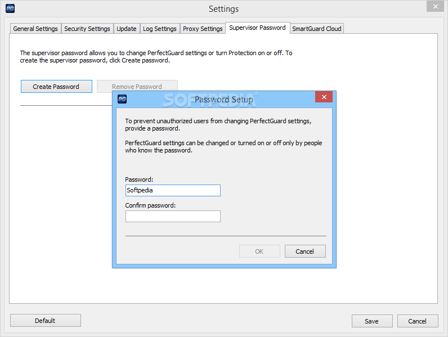448x337 pixels.
Task: Click Cancel at bottom of Settings window
Action: [x=418, y=321]
